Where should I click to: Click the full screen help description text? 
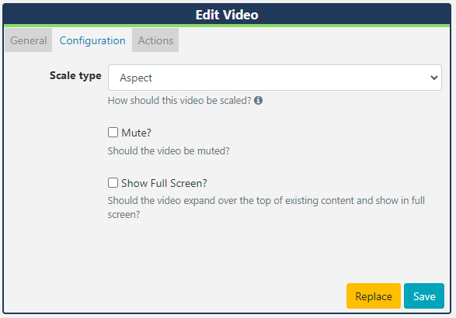point(266,207)
